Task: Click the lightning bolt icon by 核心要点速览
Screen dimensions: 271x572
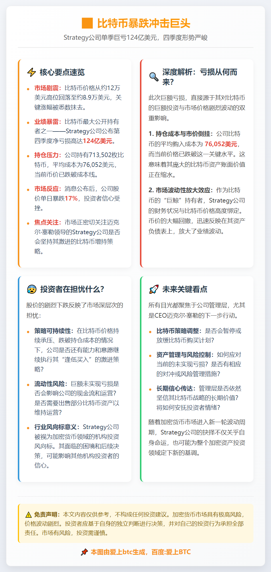Action: 31,72
